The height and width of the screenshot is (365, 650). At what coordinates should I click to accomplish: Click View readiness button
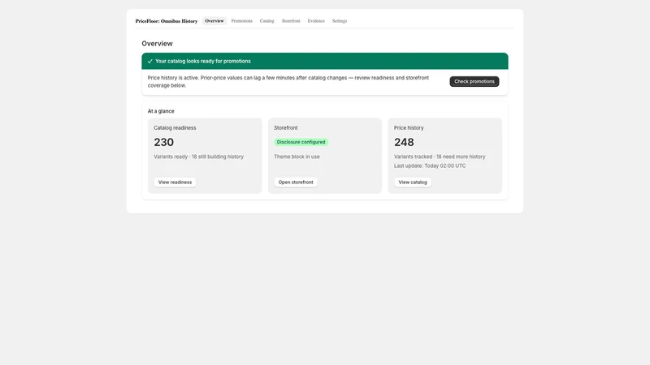coord(175,182)
